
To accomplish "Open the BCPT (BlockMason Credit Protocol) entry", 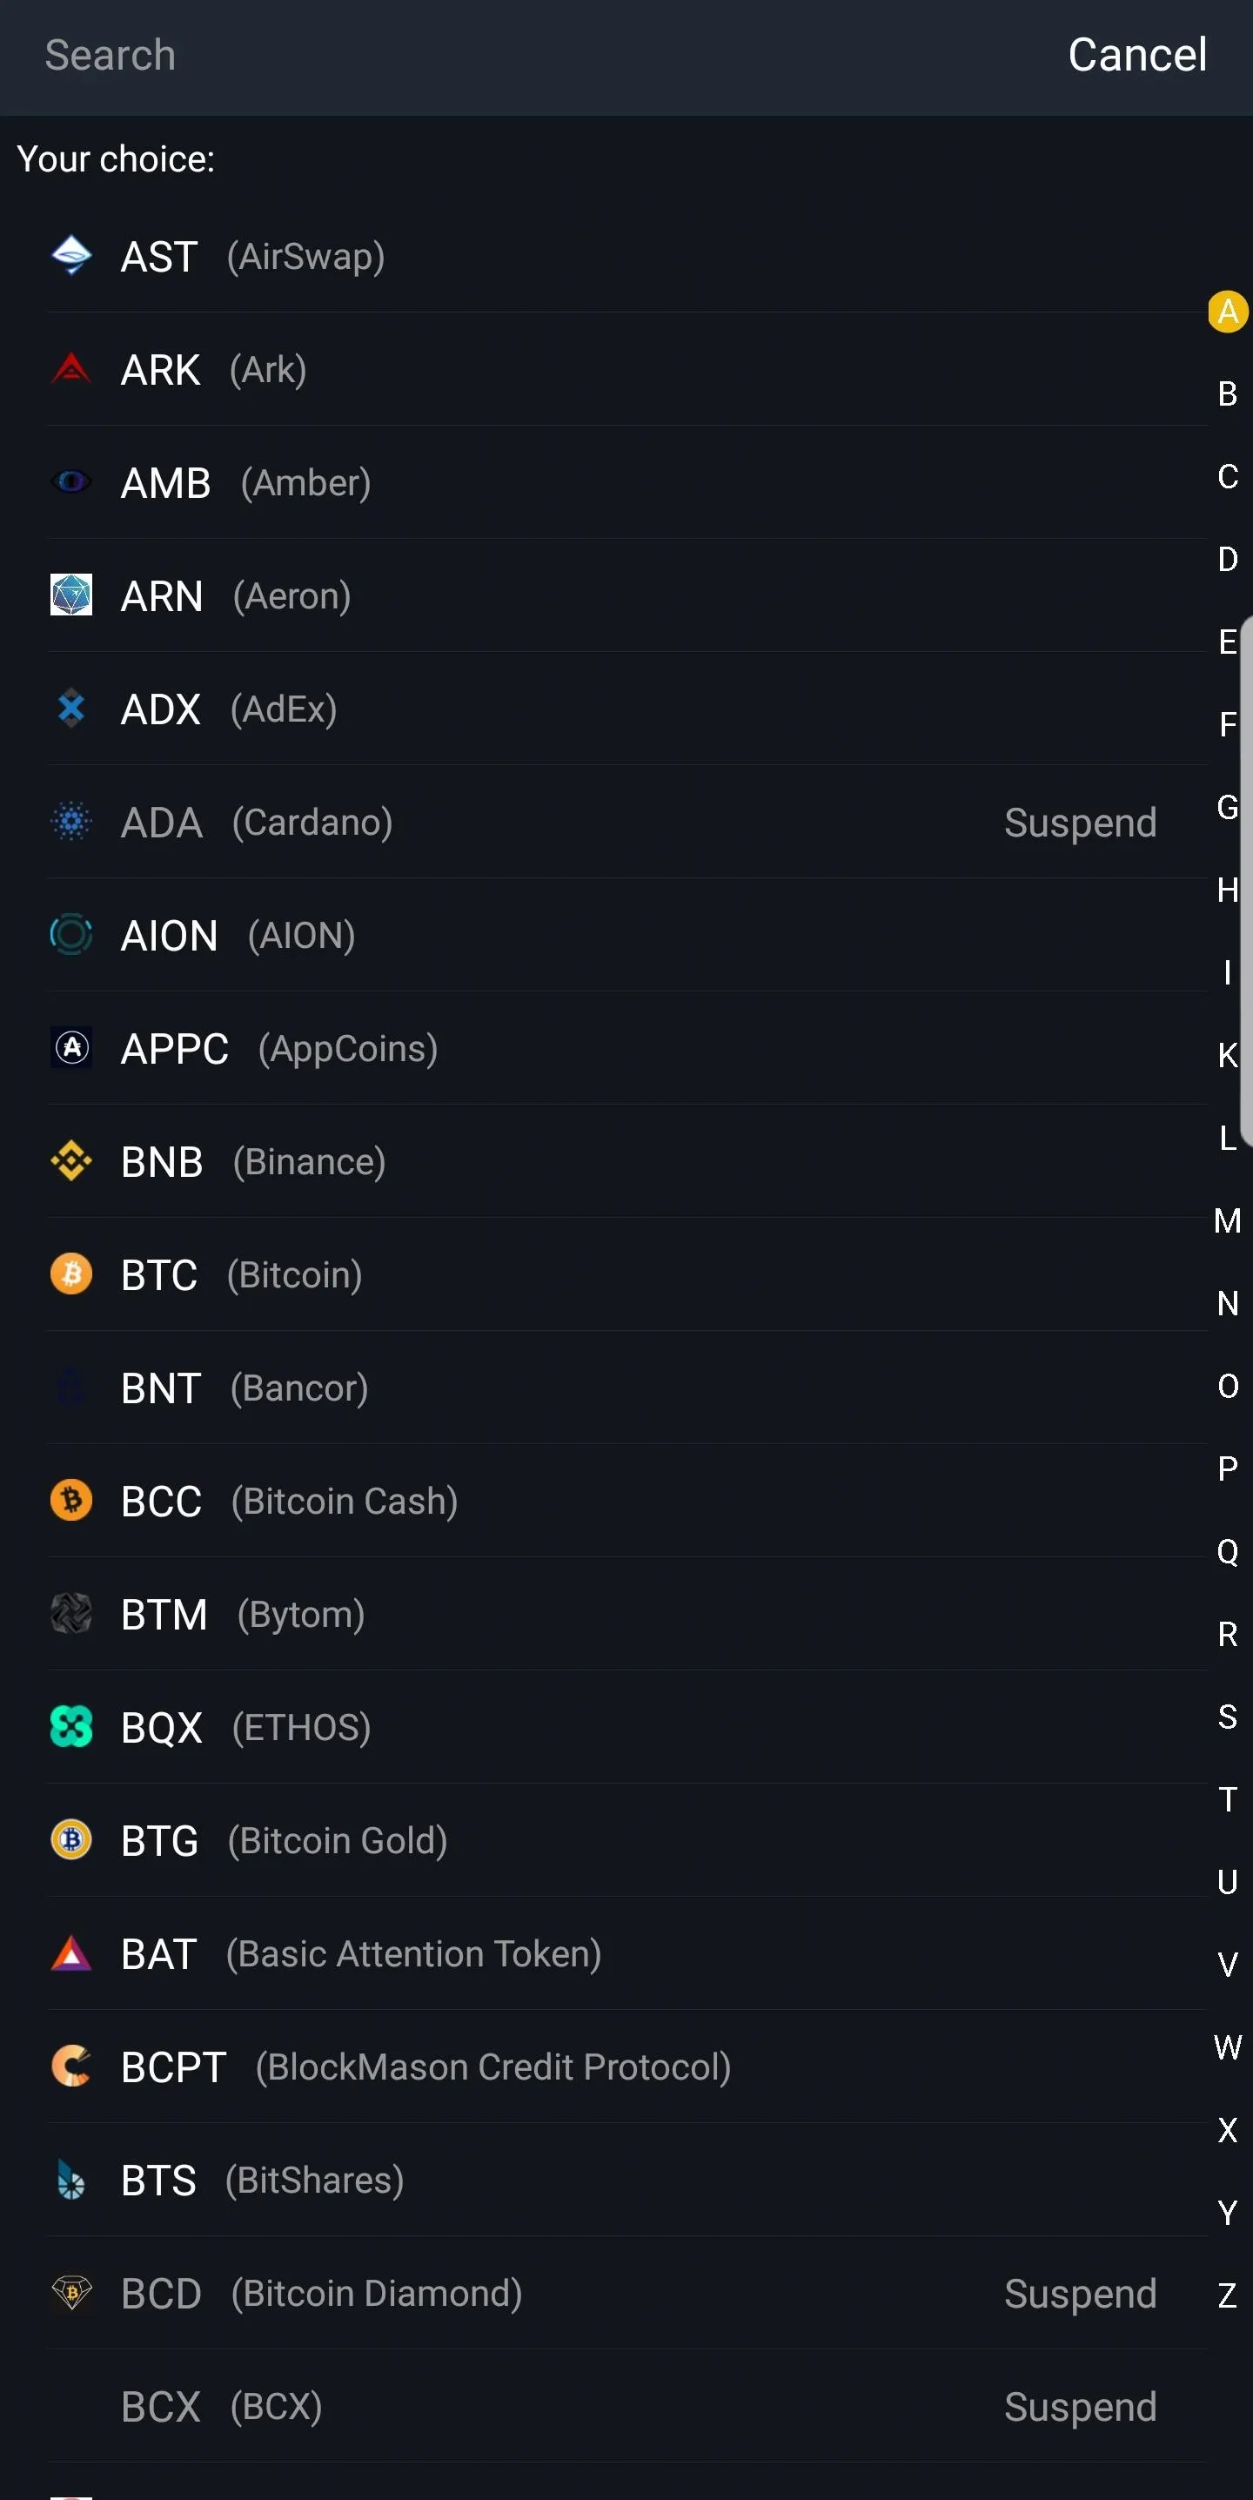I will [626, 2067].
